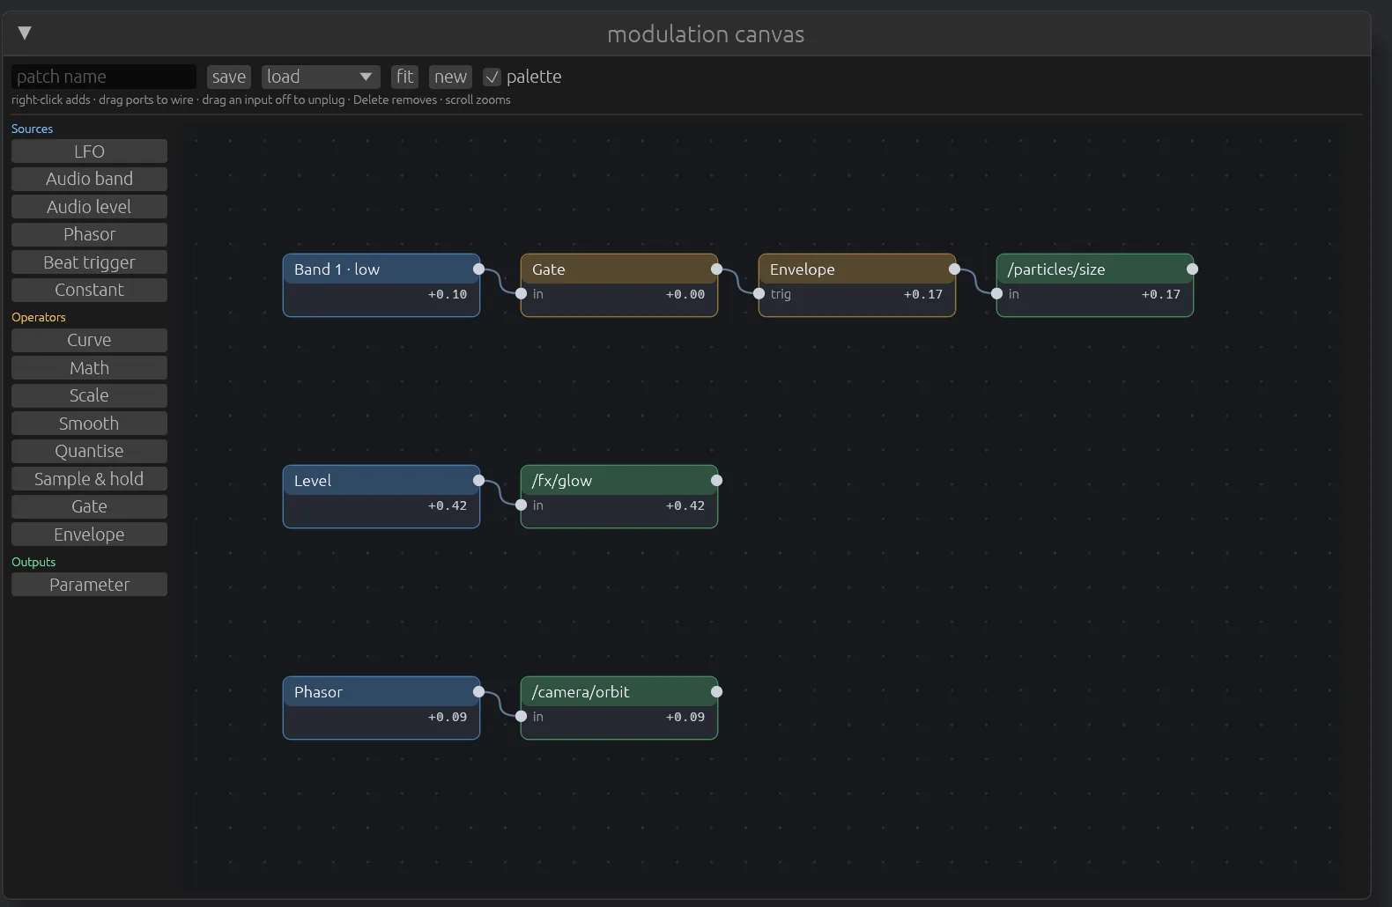Click the /particles/size input port
This screenshot has height=907, width=1392.
997,293
